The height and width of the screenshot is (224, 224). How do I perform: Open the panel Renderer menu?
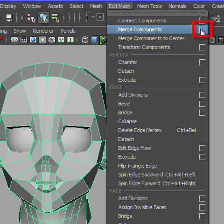click(x=43, y=31)
